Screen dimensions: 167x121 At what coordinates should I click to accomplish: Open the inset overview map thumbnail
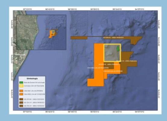[41, 32]
